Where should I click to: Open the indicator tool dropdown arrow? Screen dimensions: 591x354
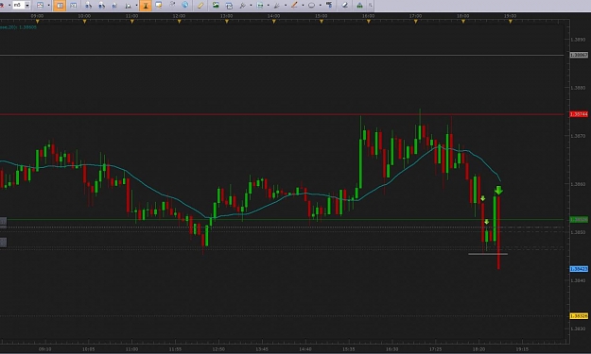coord(251,6)
